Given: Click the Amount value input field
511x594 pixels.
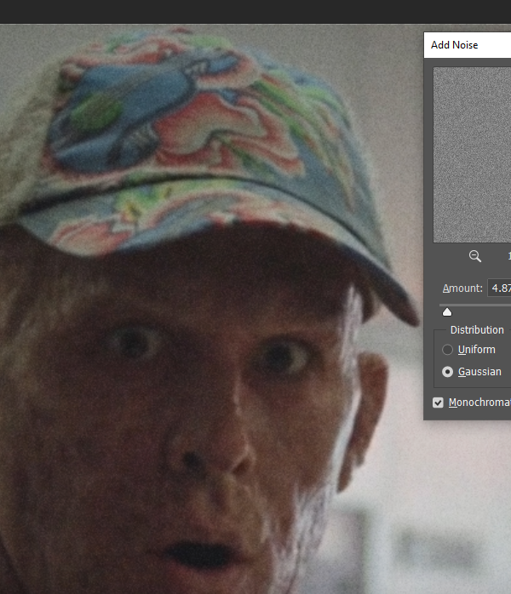Looking at the screenshot, I should (x=499, y=288).
